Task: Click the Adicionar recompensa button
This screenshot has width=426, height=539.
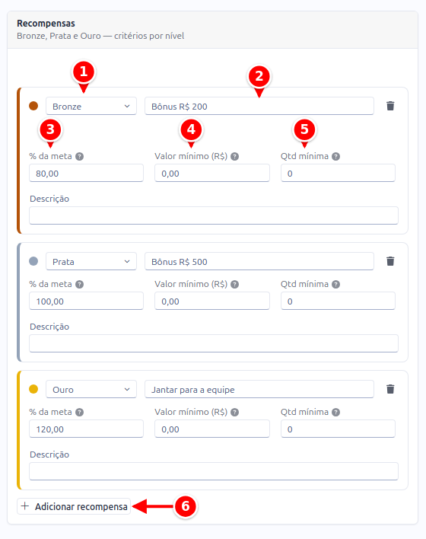Action: click(x=74, y=506)
